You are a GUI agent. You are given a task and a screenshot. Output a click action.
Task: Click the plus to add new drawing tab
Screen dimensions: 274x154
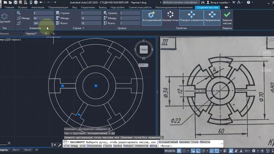54,33
